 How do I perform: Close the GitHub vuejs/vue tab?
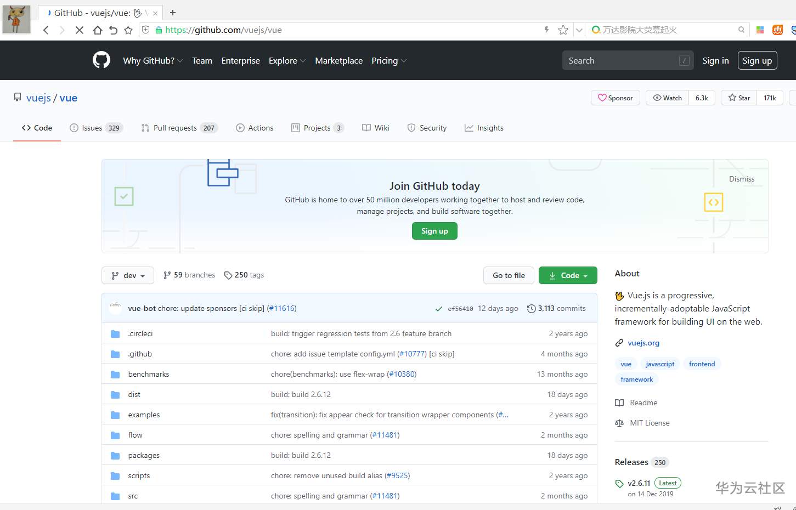tap(155, 13)
